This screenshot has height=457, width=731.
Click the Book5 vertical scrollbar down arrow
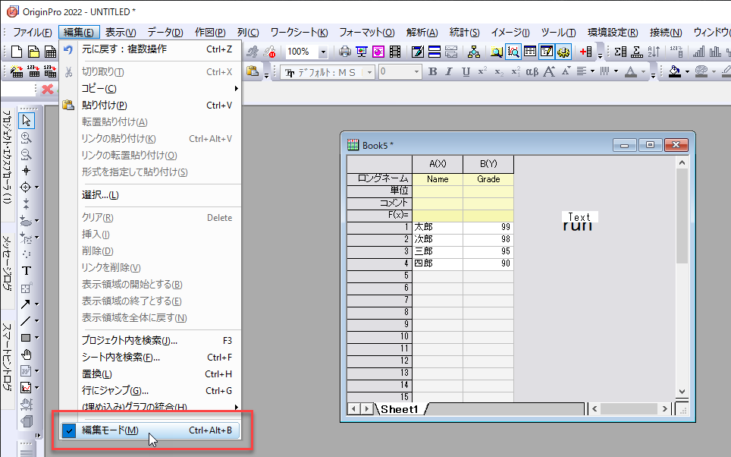(x=682, y=392)
